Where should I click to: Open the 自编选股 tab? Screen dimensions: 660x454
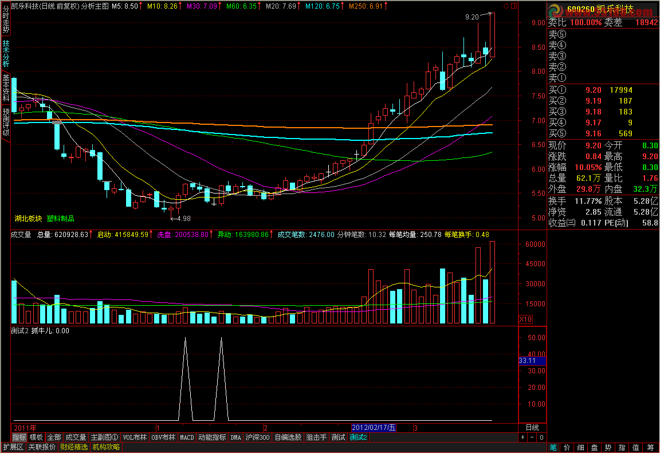[x=288, y=437]
